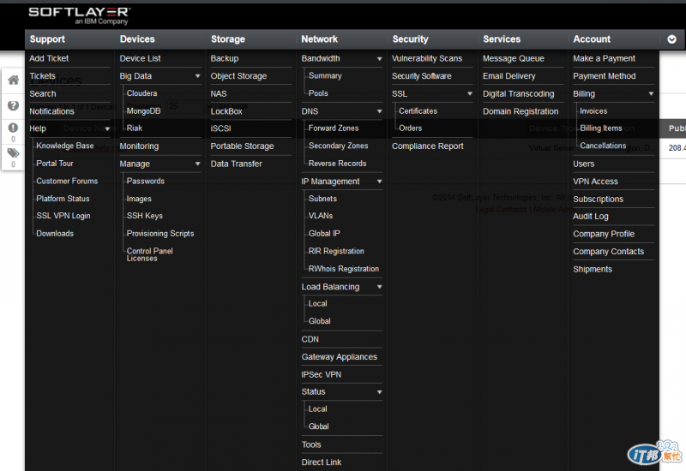Open CDN
686x471 pixels.
coord(310,339)
